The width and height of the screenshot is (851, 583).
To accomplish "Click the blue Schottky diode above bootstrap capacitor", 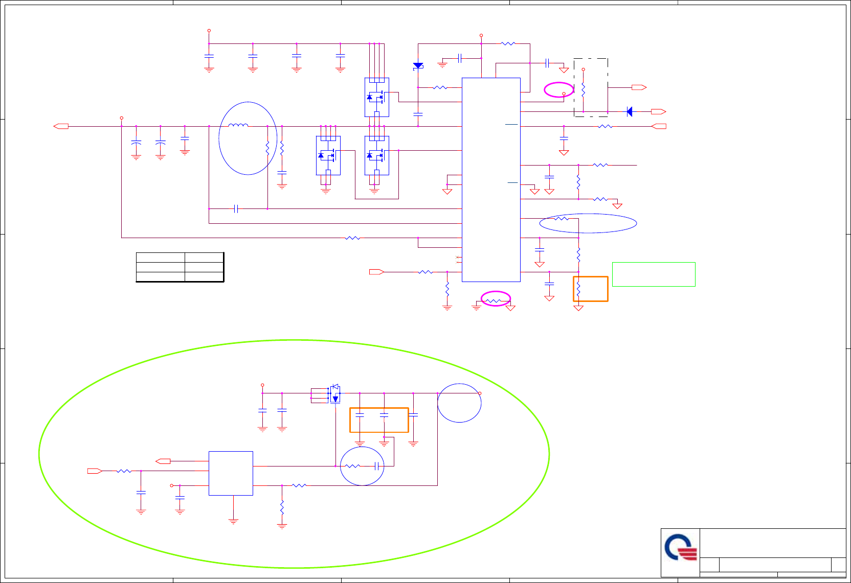I will click(418, 65).
